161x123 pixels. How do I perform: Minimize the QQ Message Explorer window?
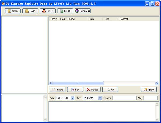[147, 4]
